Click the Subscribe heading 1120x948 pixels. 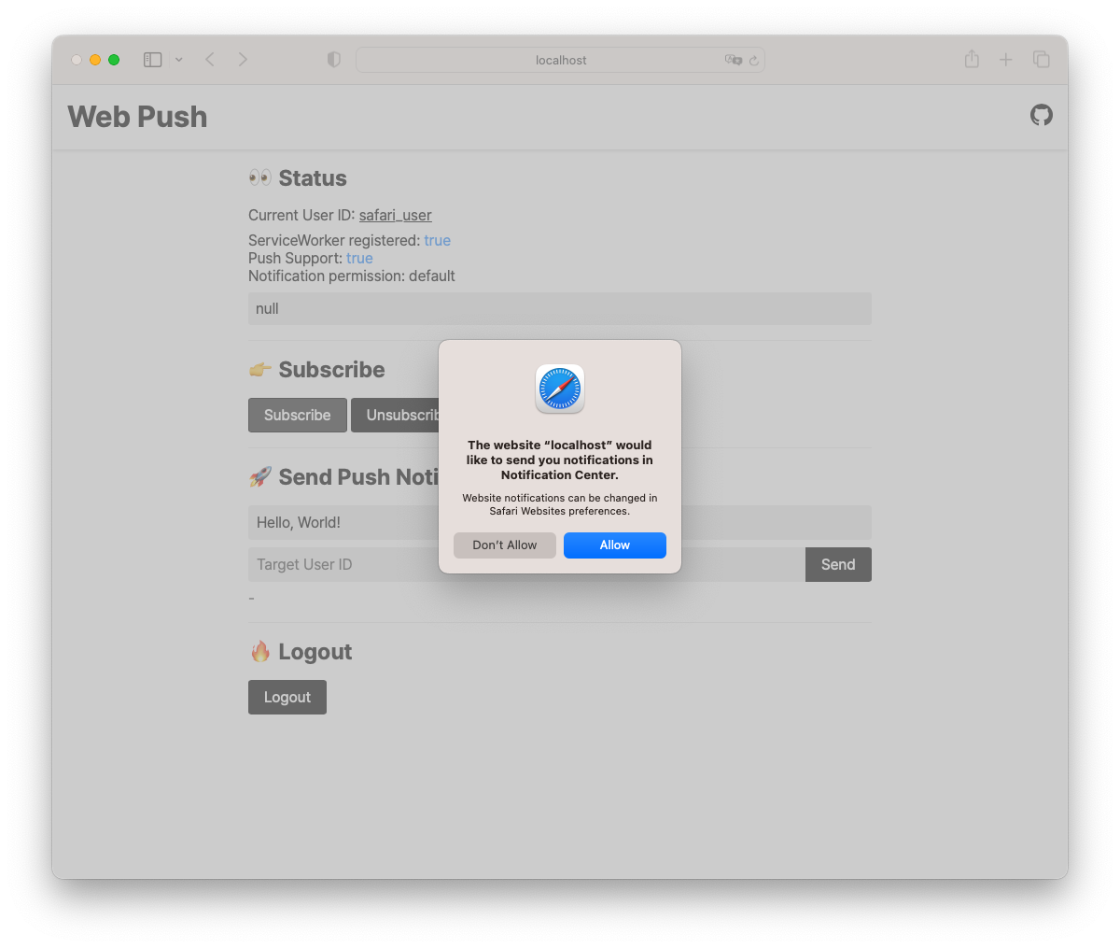click(331, 370)
